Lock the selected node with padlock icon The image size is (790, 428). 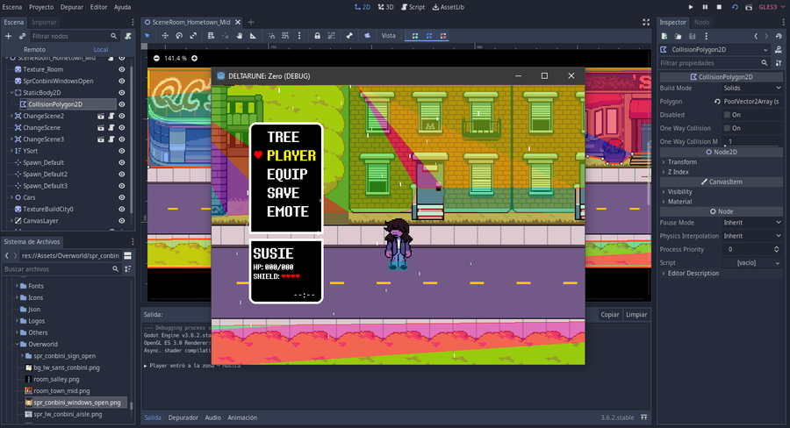317,36
